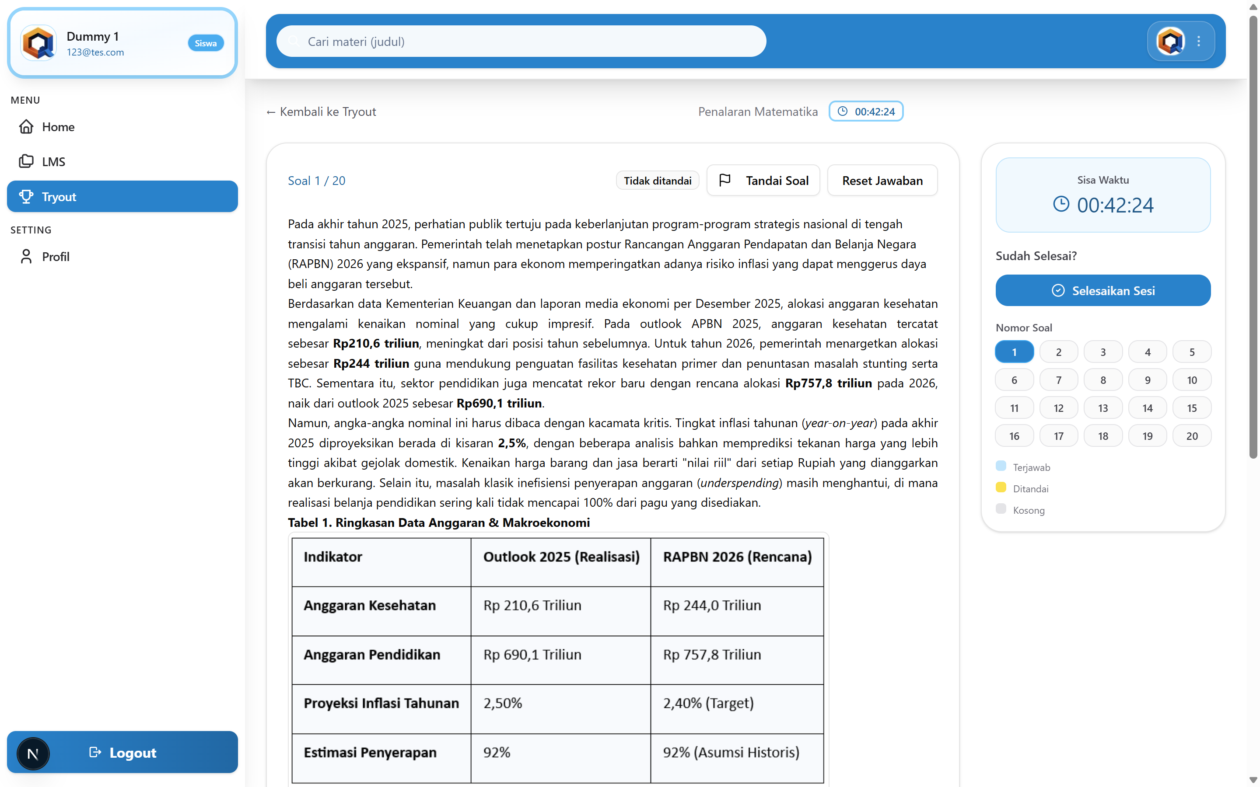Viewport: 1260px width, 787px height.
Task: Open the three-dot menu at top right
Action: [x=1199, y=41]
